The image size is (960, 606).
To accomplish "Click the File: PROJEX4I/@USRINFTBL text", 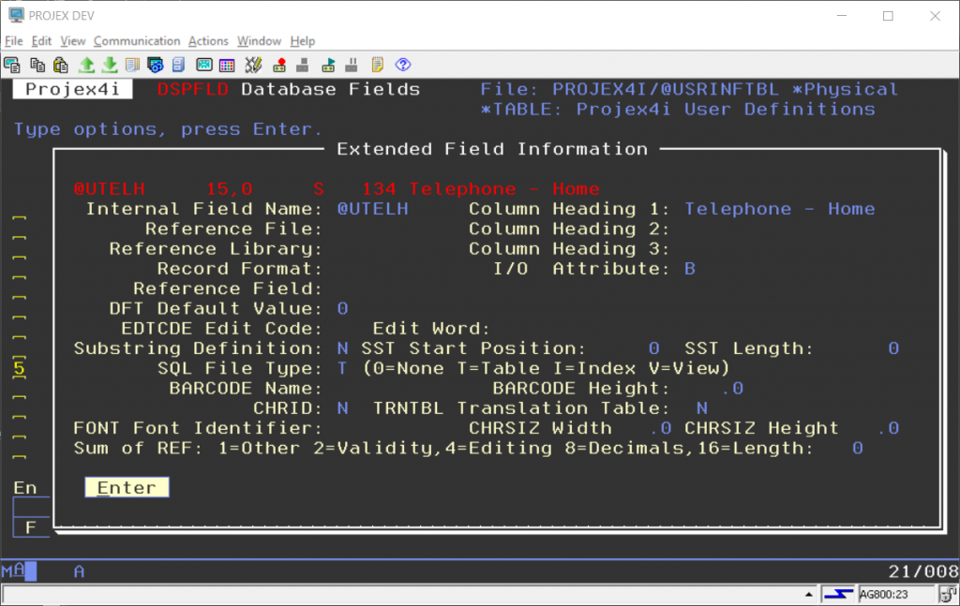I will (x=629, y=89).
